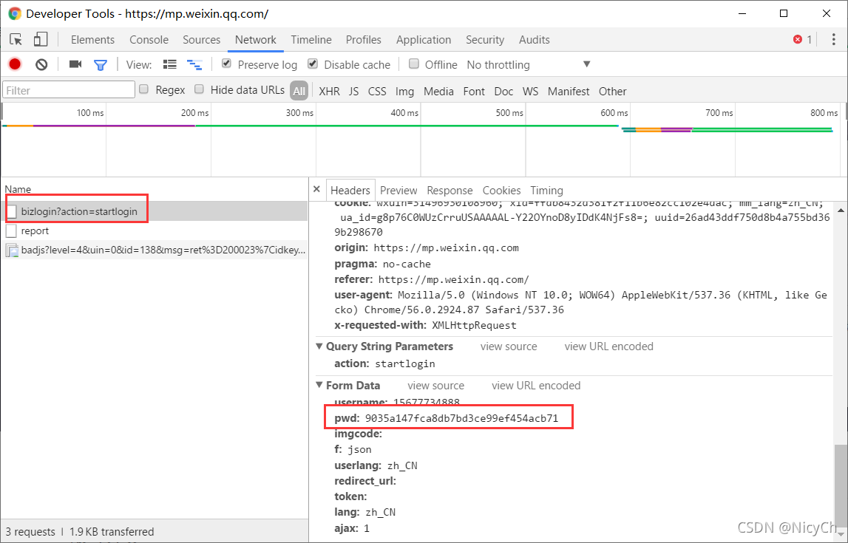The height and width of the screenshot is (543, 848).
Task: Switch to the Profiles tab
Action: pos(364,39)
